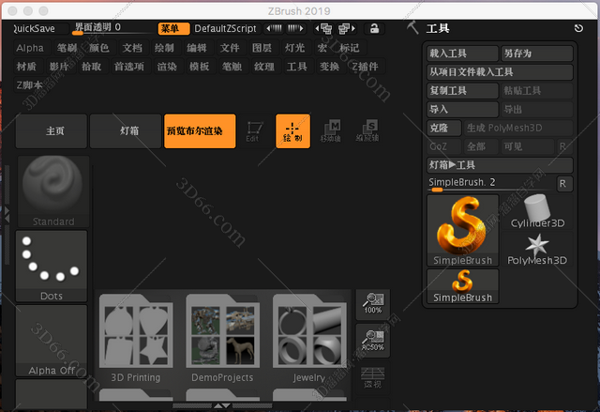Click the 载入工具 load tool button

pyautogui.click(x=462, y=53)
